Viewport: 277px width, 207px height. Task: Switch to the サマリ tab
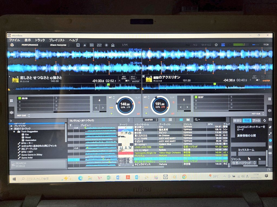237,121
